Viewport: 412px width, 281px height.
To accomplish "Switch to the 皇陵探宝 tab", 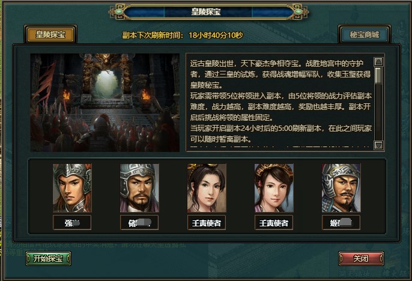I will tap(50, 34).
